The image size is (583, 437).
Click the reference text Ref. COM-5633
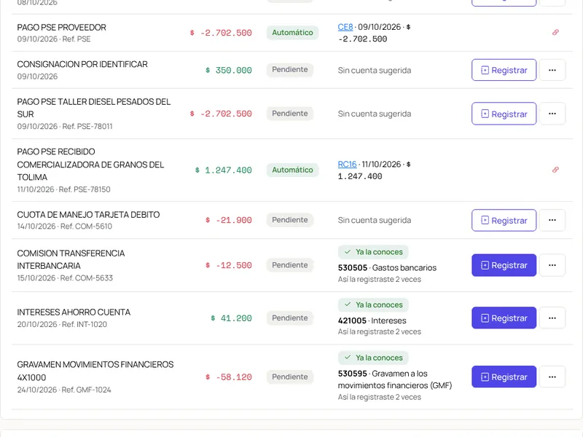[87, 278]
